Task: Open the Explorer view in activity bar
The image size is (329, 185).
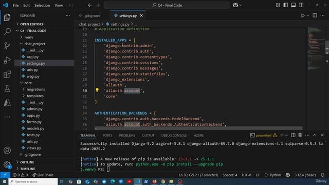Action: (x=7, y=17)
